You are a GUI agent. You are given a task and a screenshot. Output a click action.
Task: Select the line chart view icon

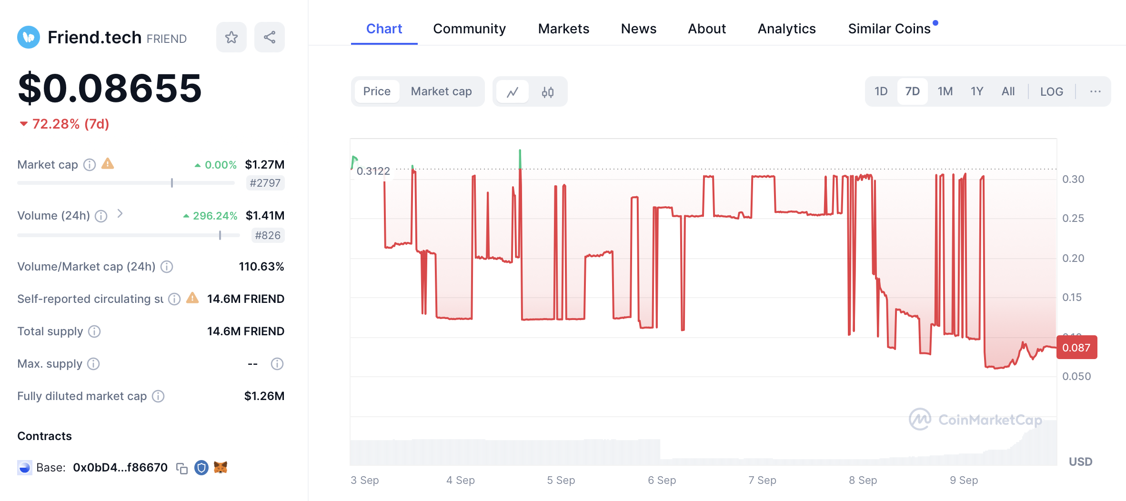[x=513, y=92]
